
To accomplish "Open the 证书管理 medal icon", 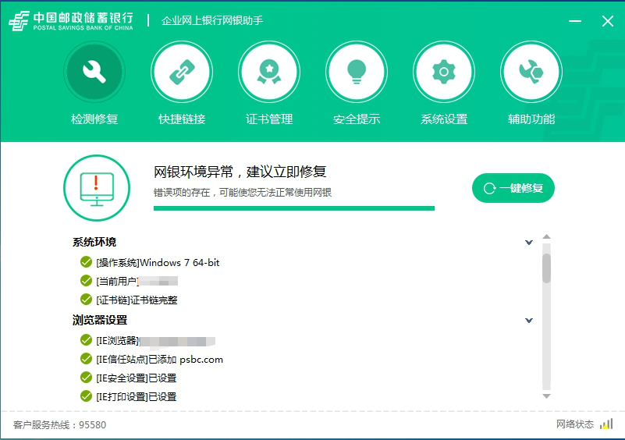I will pyautogui.click(x=269, y=72).
